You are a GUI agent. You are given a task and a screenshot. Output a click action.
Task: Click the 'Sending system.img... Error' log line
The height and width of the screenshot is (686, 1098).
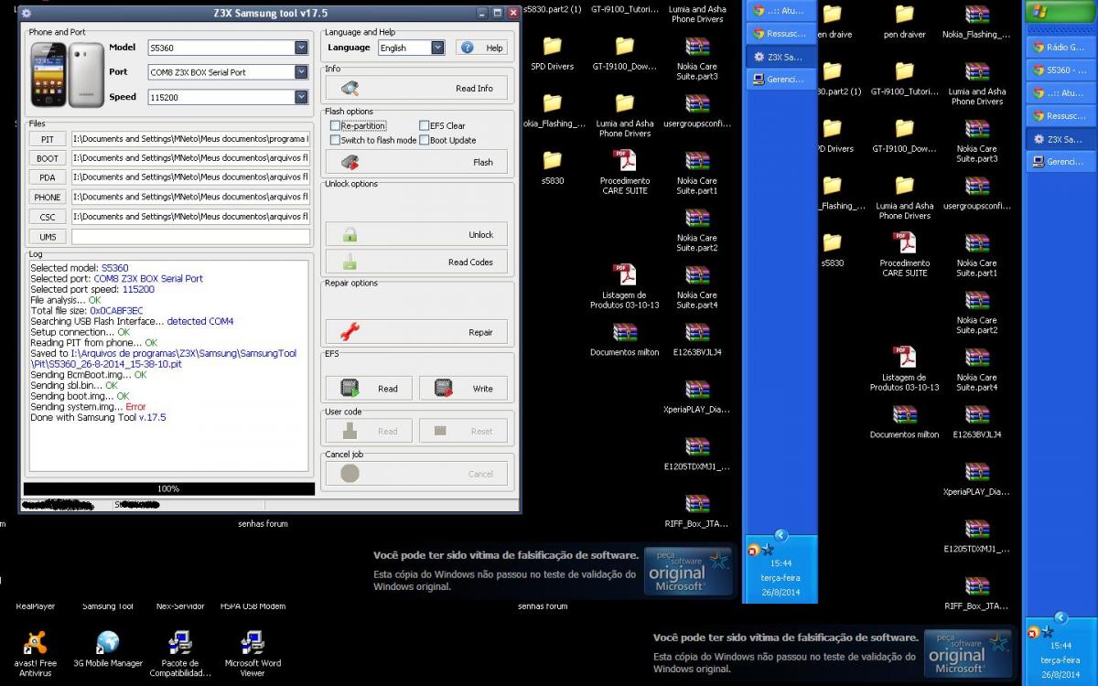88,407
